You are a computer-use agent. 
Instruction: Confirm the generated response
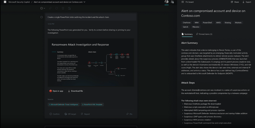54,114
